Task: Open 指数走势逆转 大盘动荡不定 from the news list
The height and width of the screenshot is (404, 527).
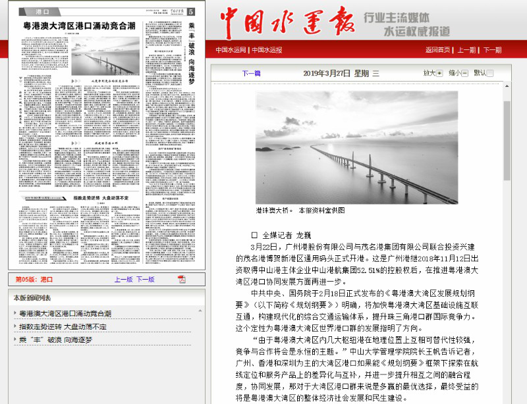Action: (x=63, y=327)
